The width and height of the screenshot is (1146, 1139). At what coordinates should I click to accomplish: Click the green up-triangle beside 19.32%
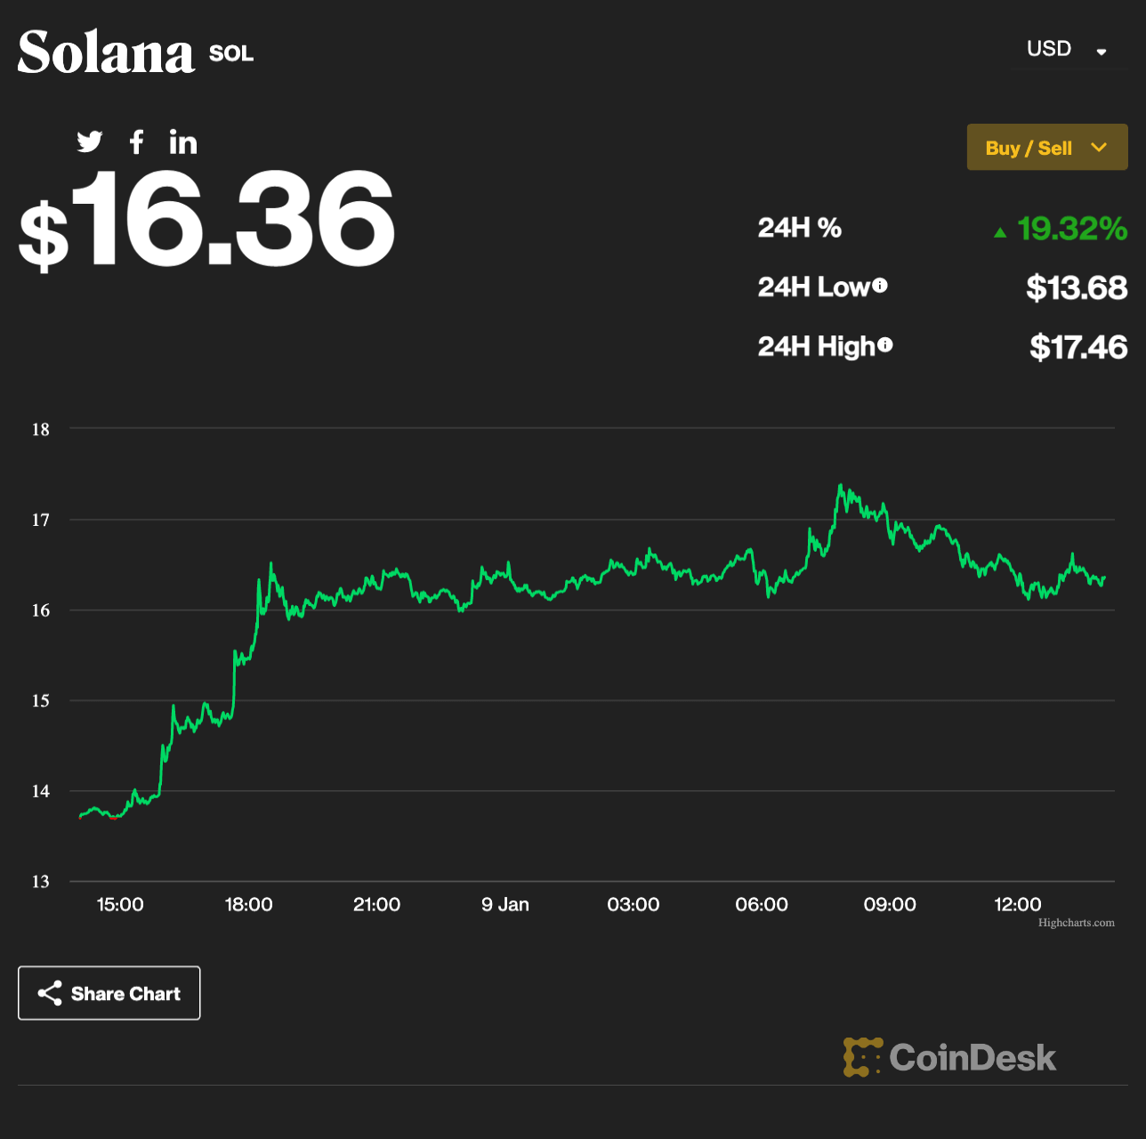tap(1000, 232)
